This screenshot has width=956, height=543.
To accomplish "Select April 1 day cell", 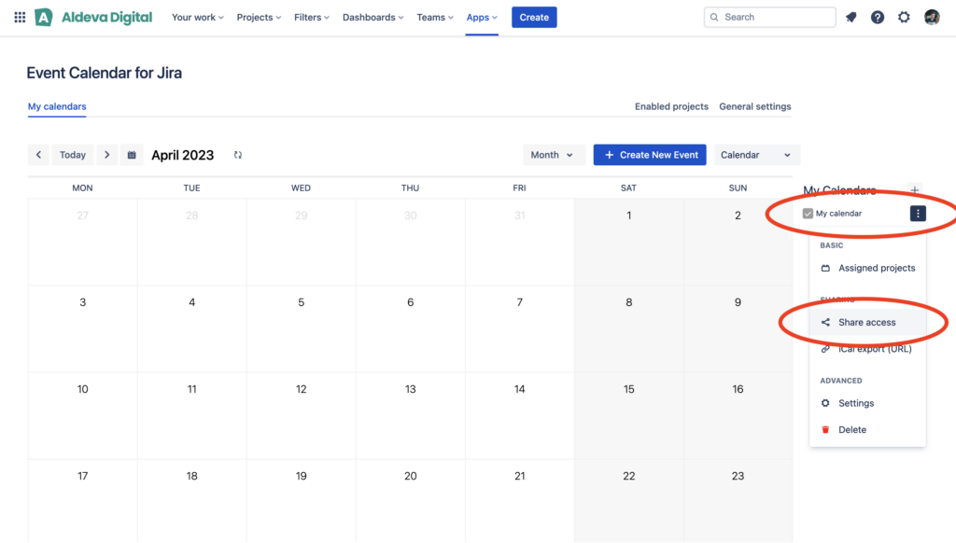I will [628, 242].
